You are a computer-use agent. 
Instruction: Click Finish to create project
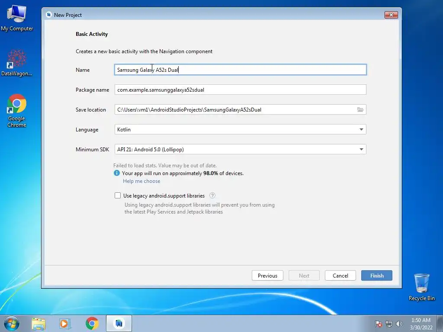point(377,275)
